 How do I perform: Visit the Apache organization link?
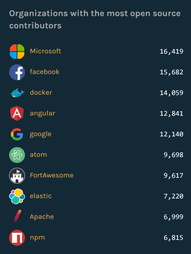pyautogui.click(x=42, y=217)
